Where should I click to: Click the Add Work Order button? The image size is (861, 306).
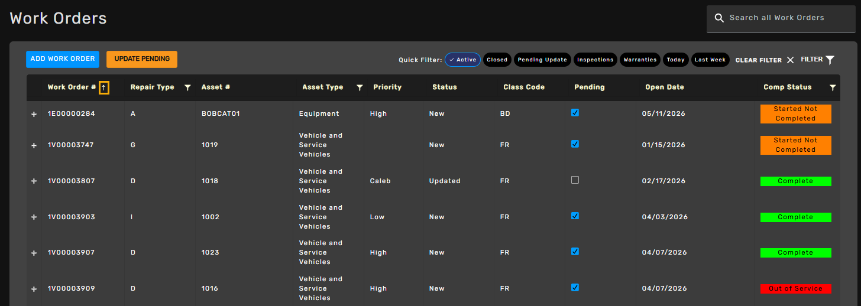point(63,59)
